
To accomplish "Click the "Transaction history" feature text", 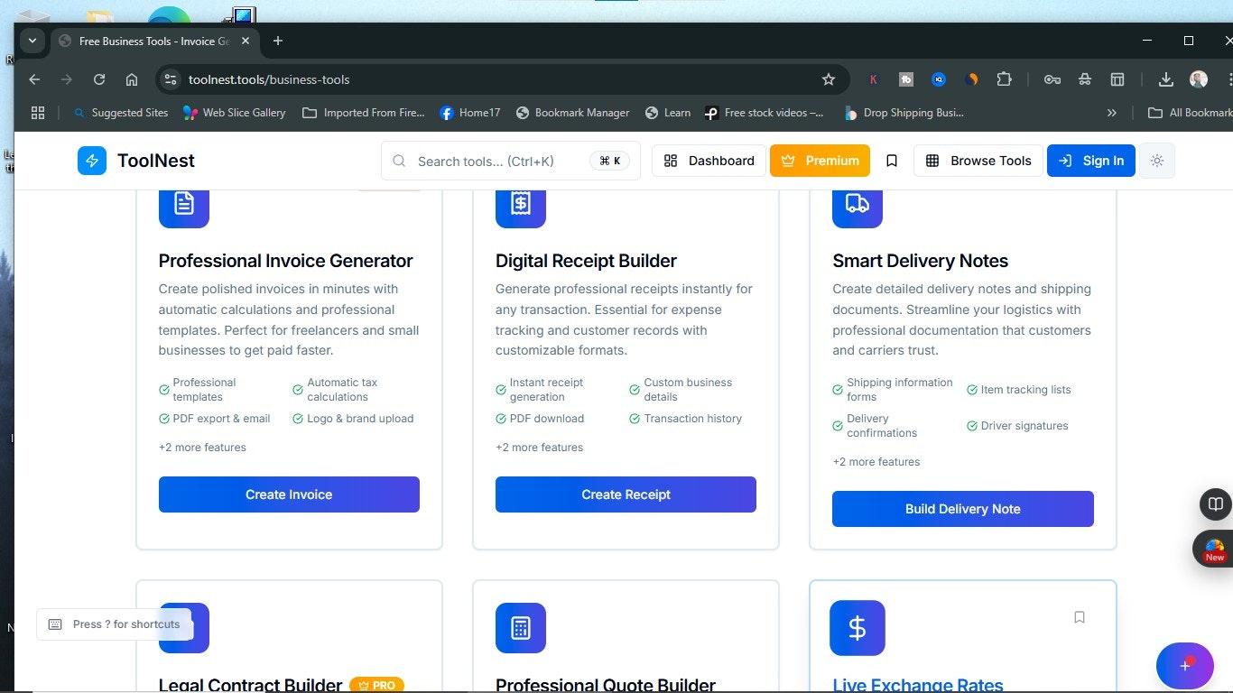I will click(692, 419).
